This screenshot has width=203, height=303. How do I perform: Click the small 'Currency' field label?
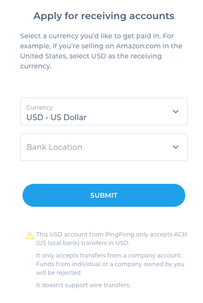(x=40, y=107)
